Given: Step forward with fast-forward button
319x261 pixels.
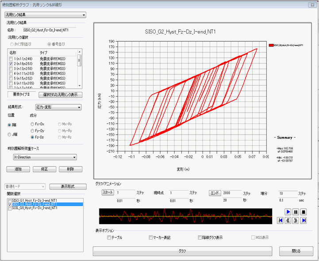Looking at the screenshot, I should point(296,220).
